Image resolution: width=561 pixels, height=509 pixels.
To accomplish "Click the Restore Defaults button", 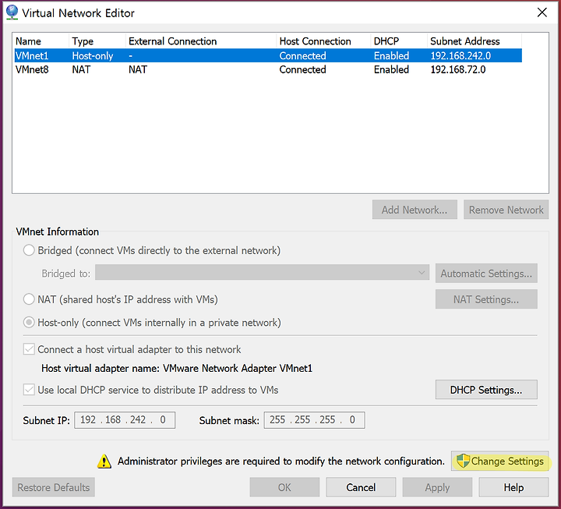I will (54, 487).
